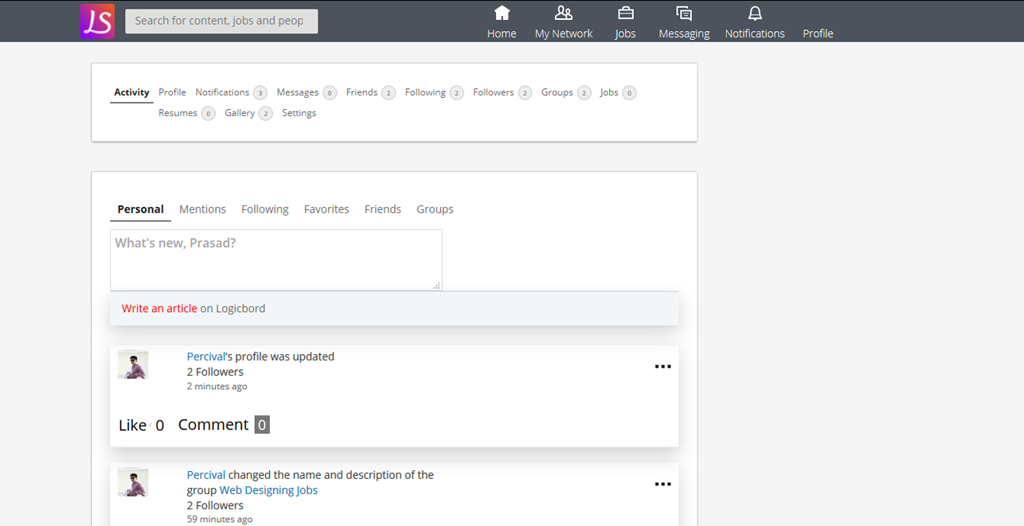Open the Friends tab with count 2
The width and height of the screenshot is (1024, 526).
click(x=370, y=92)
